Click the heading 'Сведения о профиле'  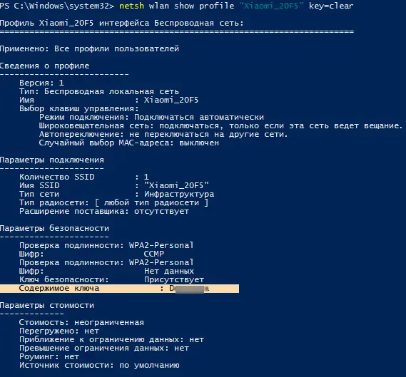(44, 66)
